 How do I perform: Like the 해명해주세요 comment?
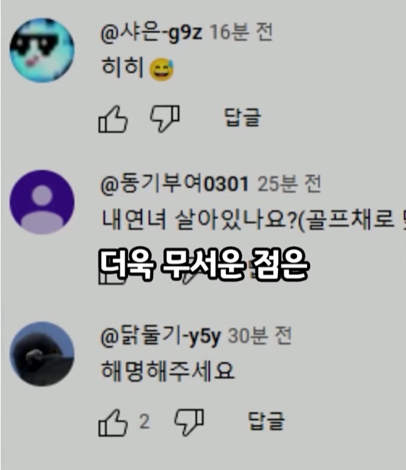(113, 422)
